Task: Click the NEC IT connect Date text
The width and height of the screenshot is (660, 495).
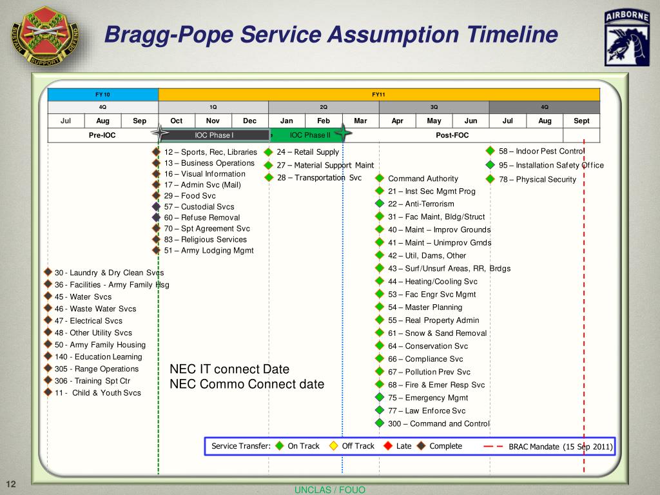Action: coord(229,369)
